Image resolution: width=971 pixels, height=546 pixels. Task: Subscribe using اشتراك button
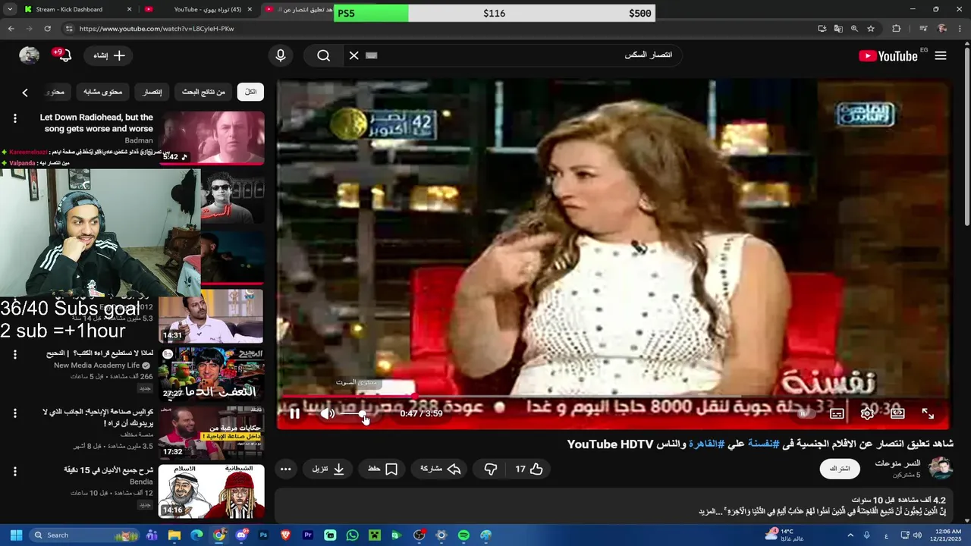(x=840, y=469)
